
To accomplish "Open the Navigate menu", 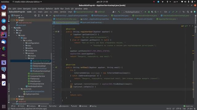I will (27, 9).
